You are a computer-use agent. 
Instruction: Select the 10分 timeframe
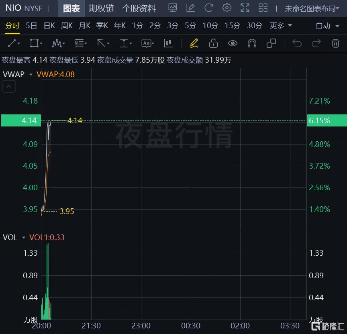(210, 25)
